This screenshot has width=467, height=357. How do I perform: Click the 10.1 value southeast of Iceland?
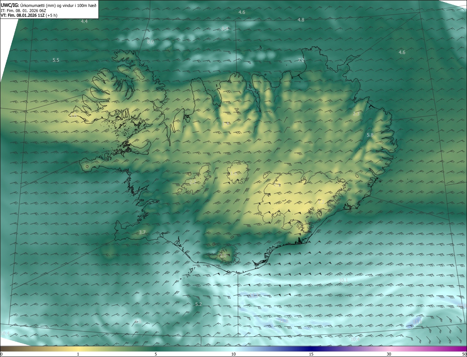(343, 280)
